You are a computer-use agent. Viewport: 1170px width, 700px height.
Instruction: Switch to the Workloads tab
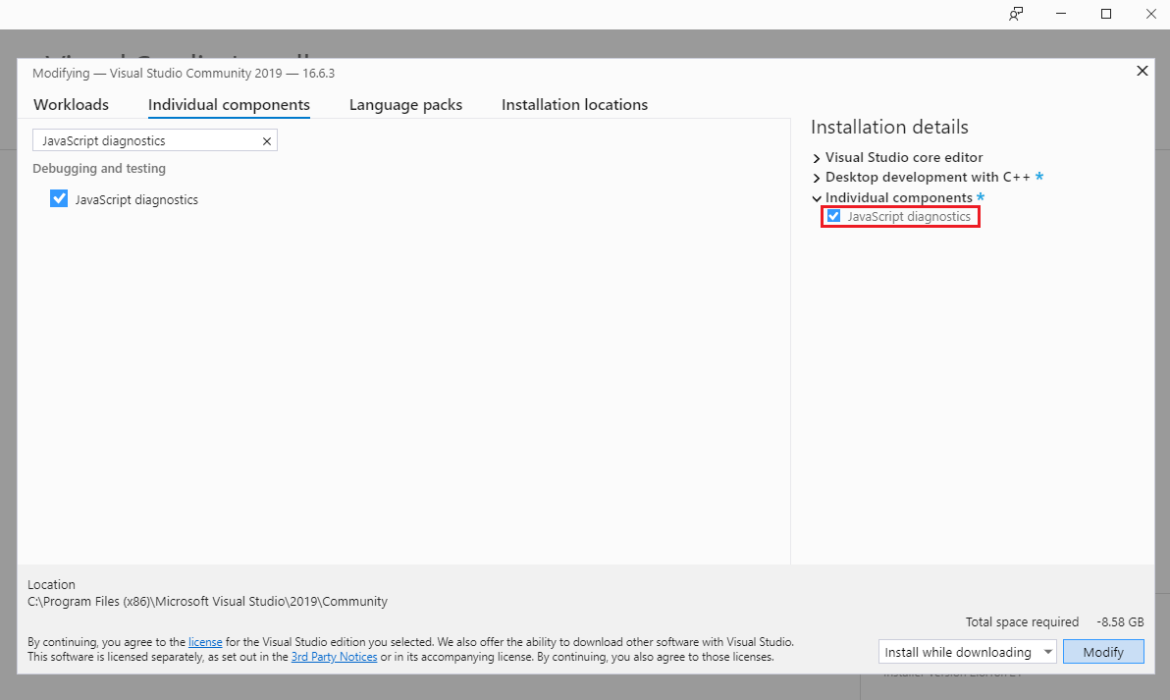point(70,104)
